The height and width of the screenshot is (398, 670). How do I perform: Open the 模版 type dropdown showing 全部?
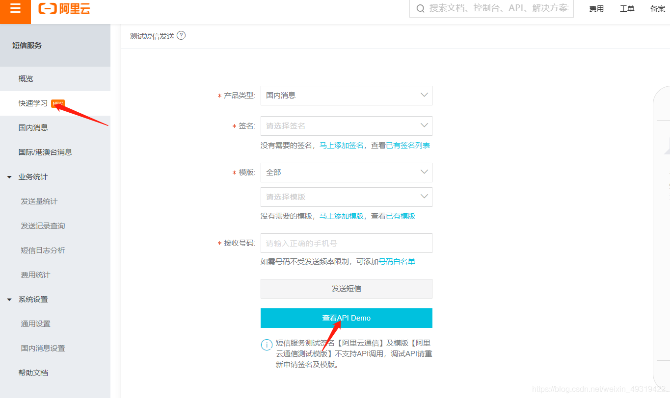coord(346,173)
